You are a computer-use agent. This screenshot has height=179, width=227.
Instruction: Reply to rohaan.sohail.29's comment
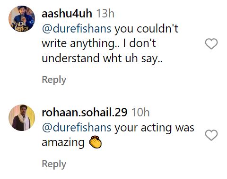tap(54, 164)
